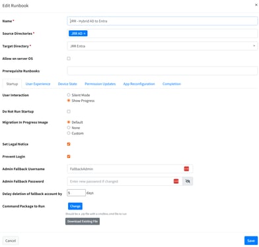Screen dimensions: 259x247
Task: Click the Admin Fallback Username field
Action: pos(130,169)
